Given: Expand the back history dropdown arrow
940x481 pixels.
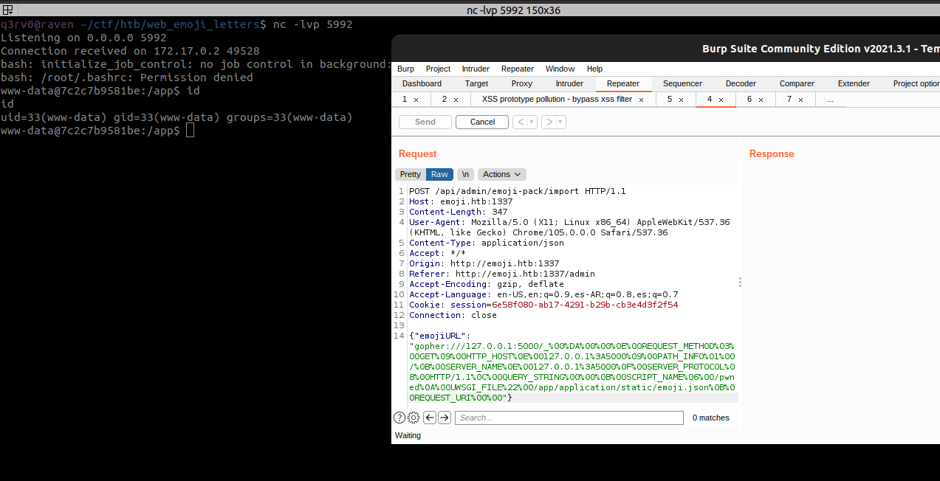Looking at the screenshot, I should [x=532, y=122].
